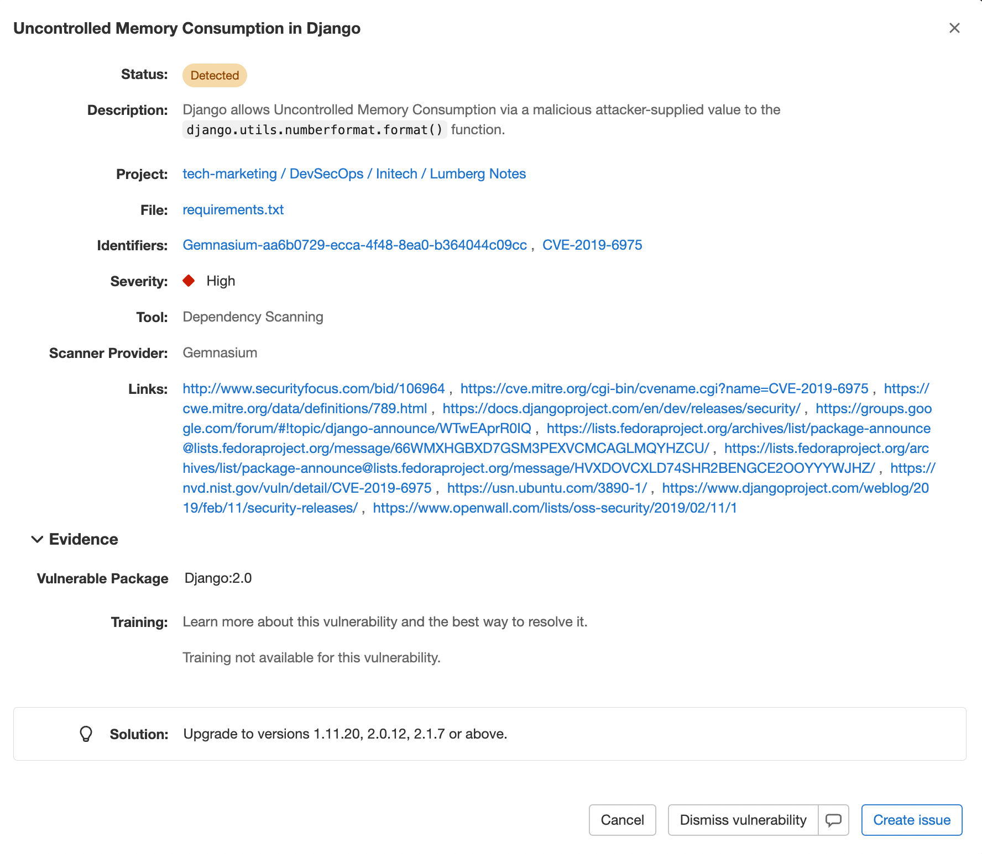Viewport: 982px width, 854px height.
Task: Open the openwall.com oss-security link
Action: tap(555, 508)
